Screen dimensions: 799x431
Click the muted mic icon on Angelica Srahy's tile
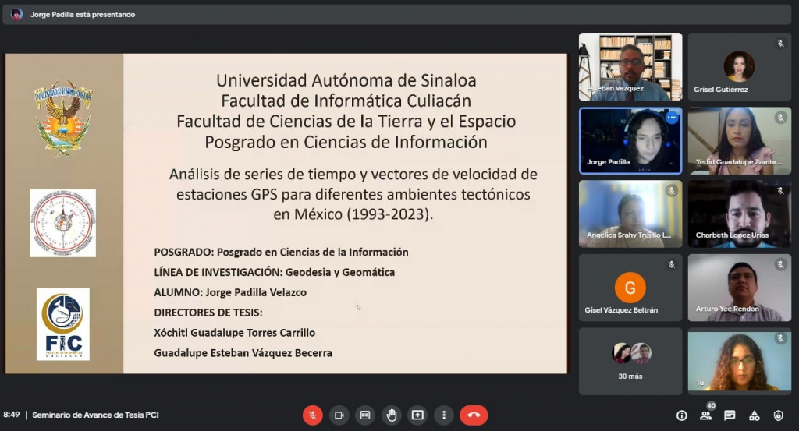671,191
